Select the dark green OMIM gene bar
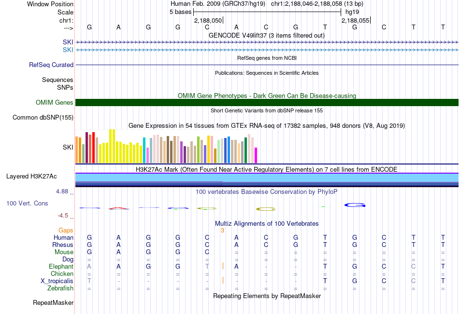The height and width of the screenshot is (314, 459). [267, 102]
